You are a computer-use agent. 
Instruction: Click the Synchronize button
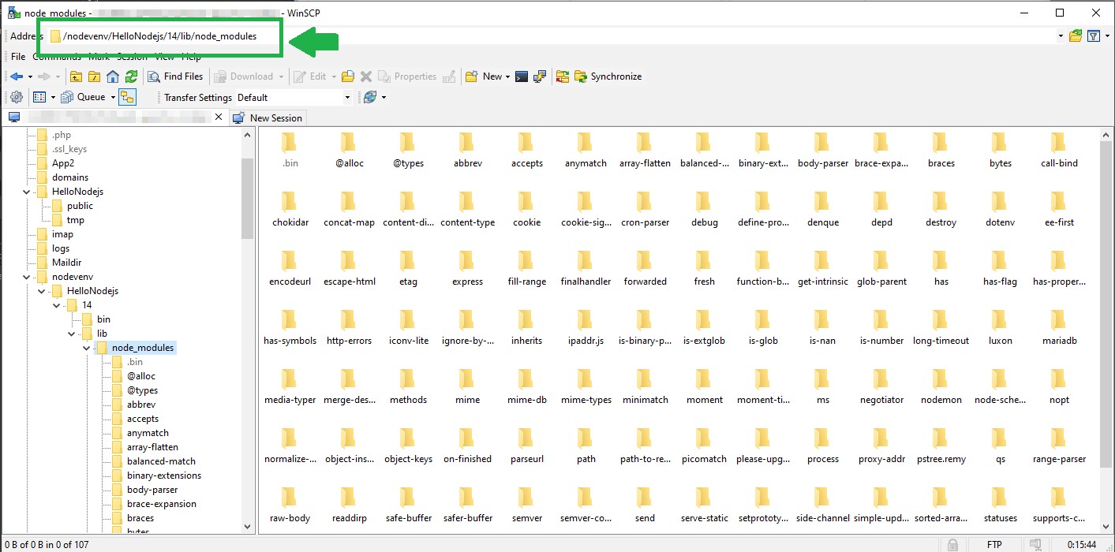tap(608, 76)
